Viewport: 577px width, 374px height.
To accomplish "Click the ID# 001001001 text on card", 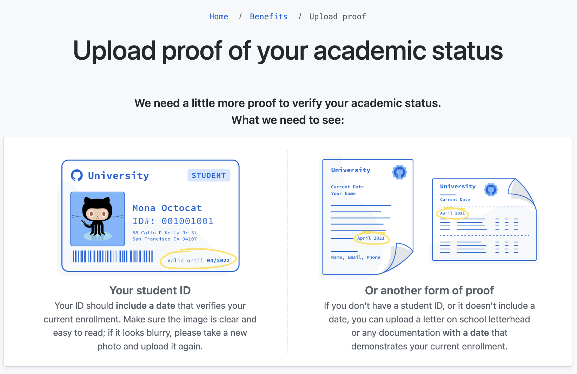I will click(173, 221).
